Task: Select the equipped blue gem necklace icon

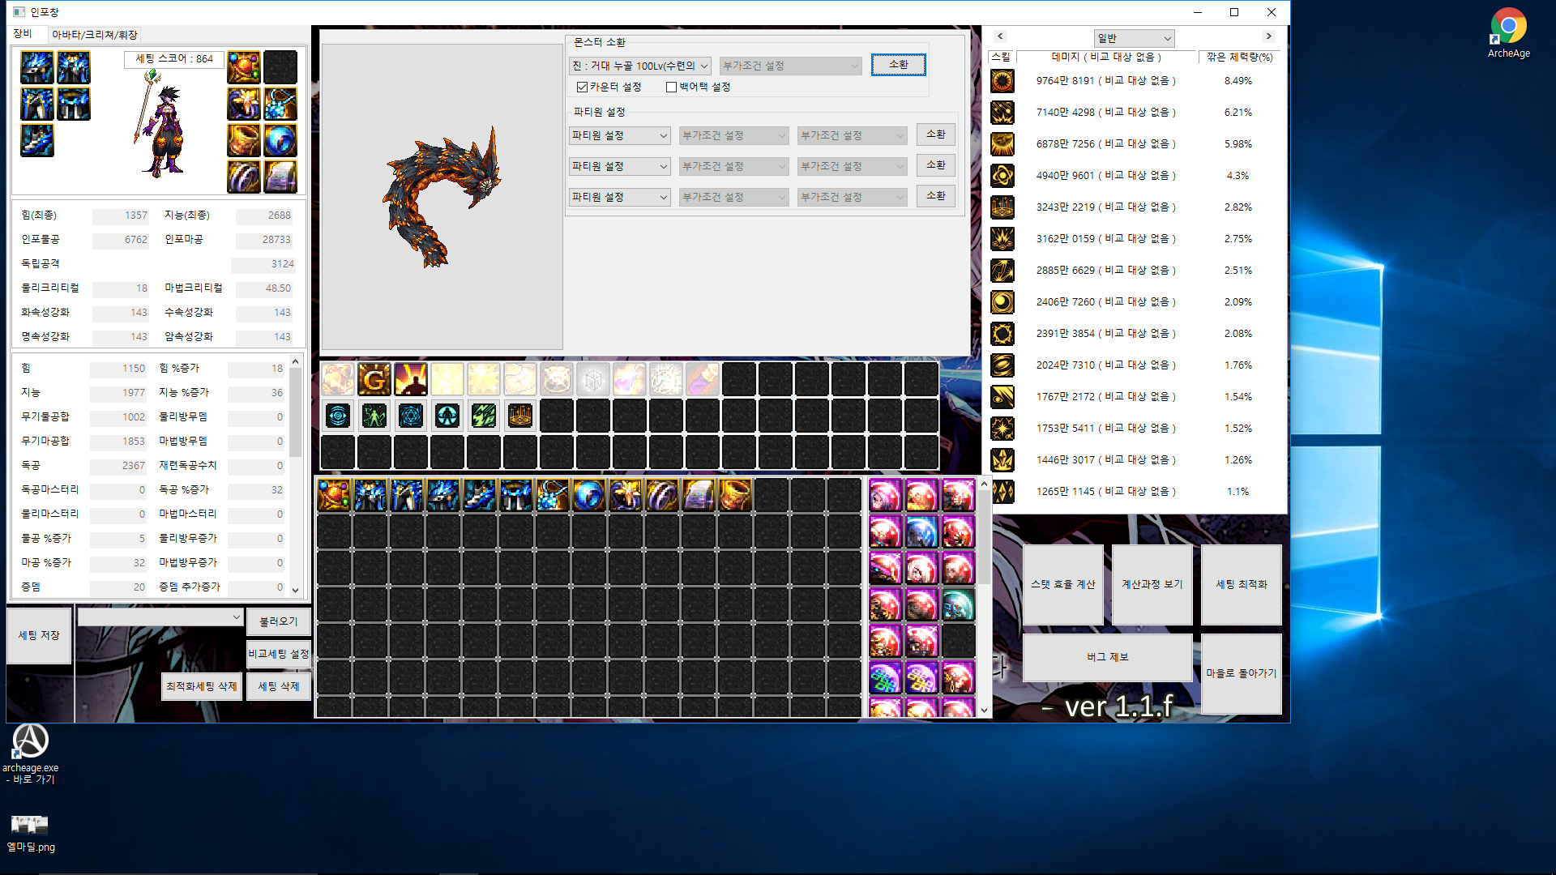Action: 280,104
